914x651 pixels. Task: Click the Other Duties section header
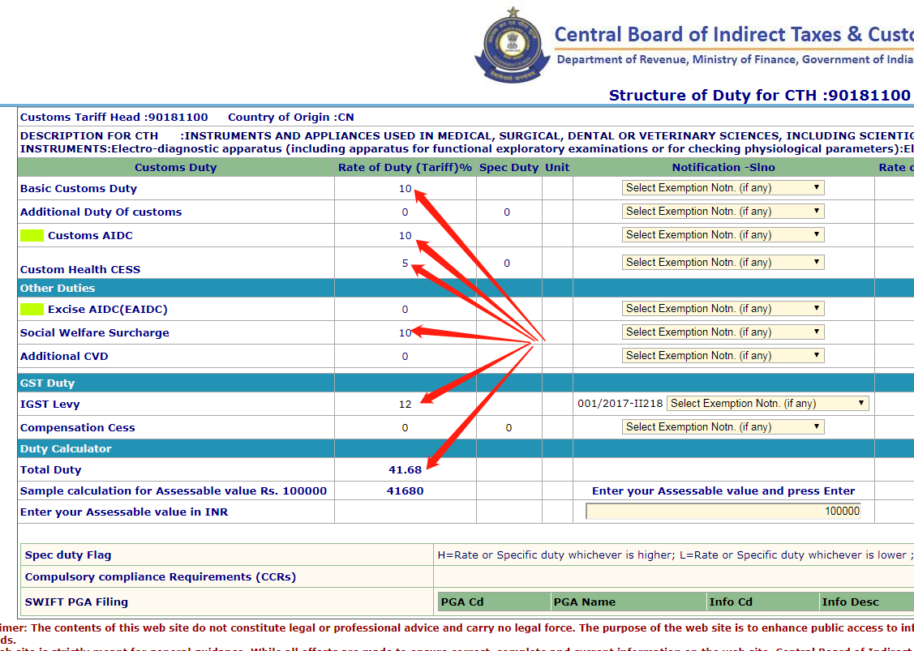pyautogui.click(x=58, y=288)
